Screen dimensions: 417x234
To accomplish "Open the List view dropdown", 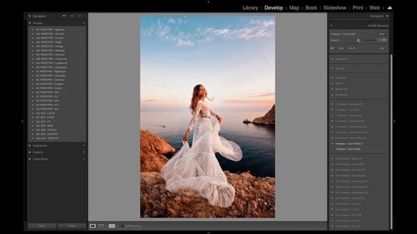I will pos(382,48).
